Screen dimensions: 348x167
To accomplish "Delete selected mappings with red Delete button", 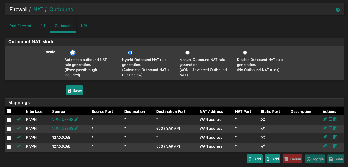I will pos(293,159).
